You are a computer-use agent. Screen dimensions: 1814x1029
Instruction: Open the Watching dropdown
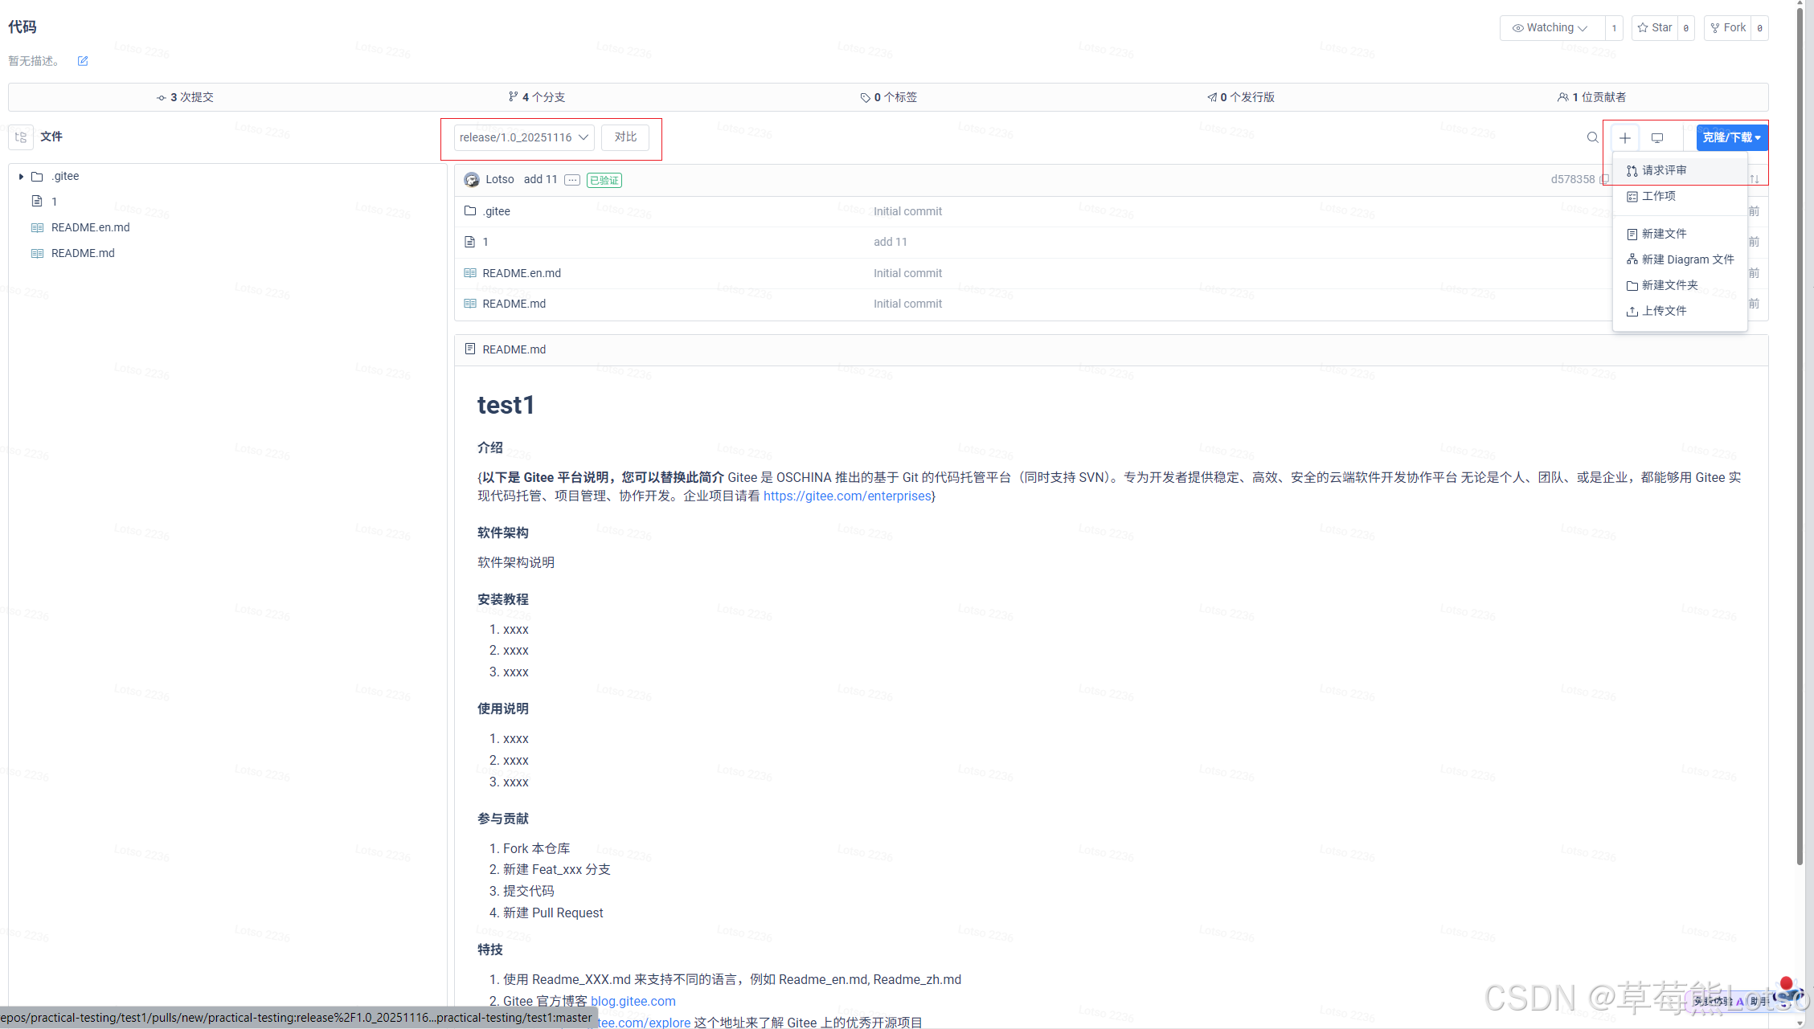[1550, 28]
